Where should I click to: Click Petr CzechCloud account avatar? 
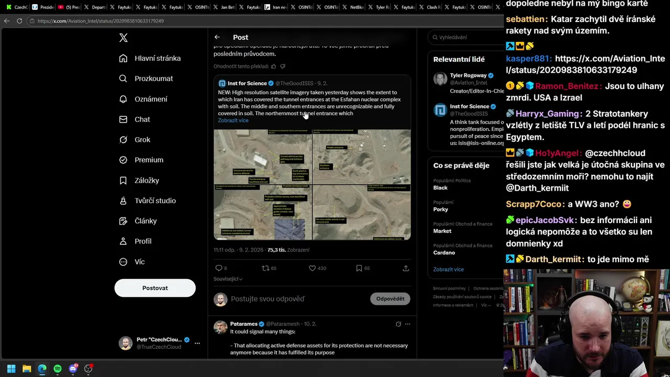[x=126, y=343]
